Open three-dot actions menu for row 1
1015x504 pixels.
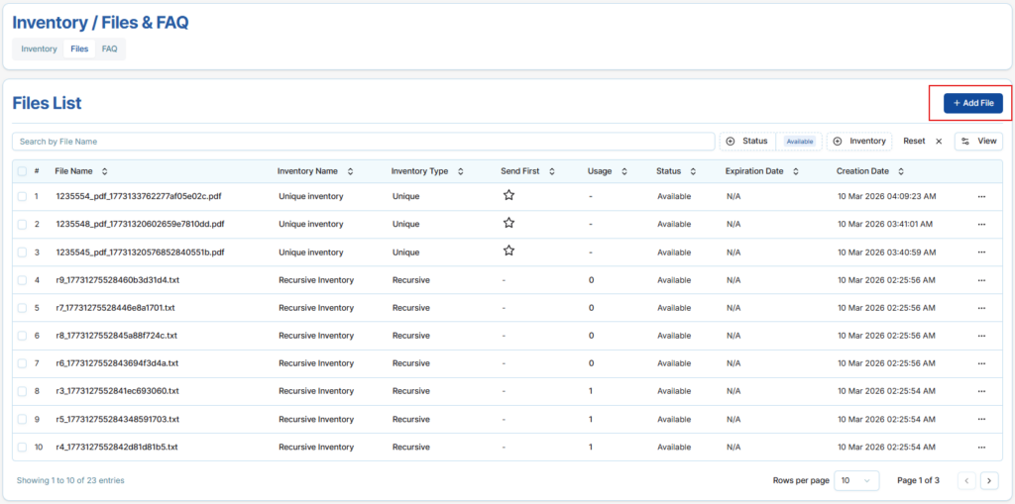click(981, 196)
